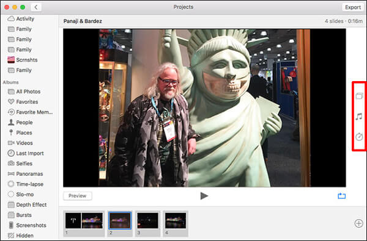Click the Export button
Image resolution: width=367 pixels, height=241 pixels.
point(352,7)
